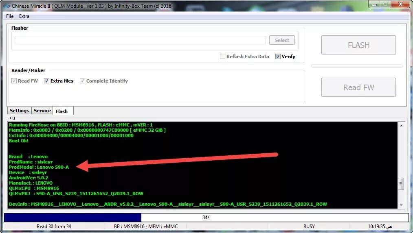Click the 'Running FireHose on BBID' log line

(81, 125)
